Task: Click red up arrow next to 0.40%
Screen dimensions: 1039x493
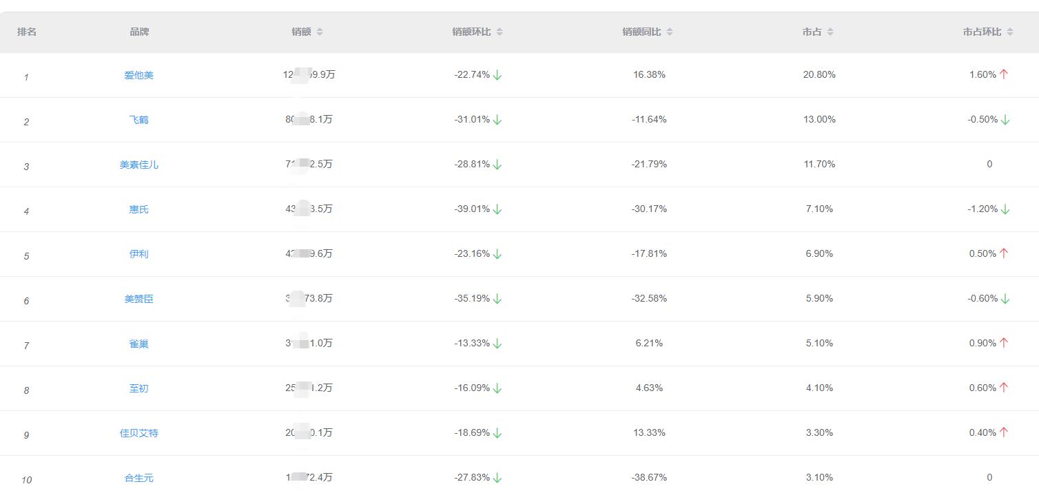Action: [1004, 432]
